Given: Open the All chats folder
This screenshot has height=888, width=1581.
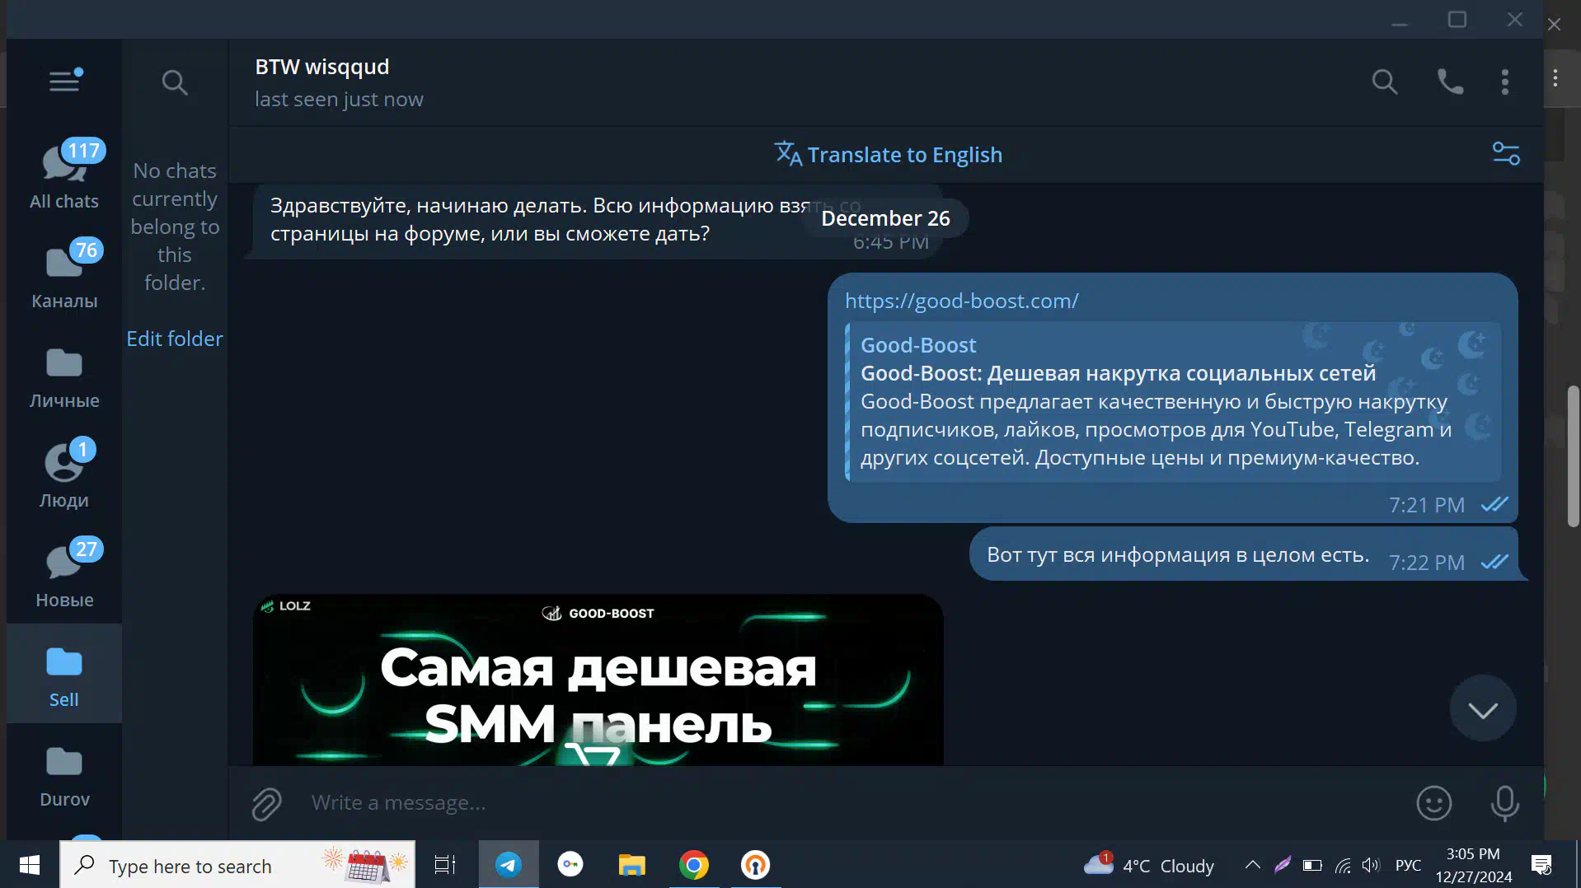Looking at the screenshot, I should coord(64,175).
